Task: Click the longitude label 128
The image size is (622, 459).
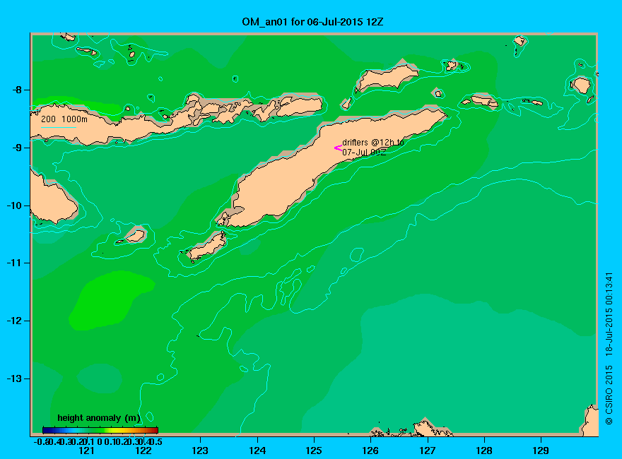Action: [484, 451]
